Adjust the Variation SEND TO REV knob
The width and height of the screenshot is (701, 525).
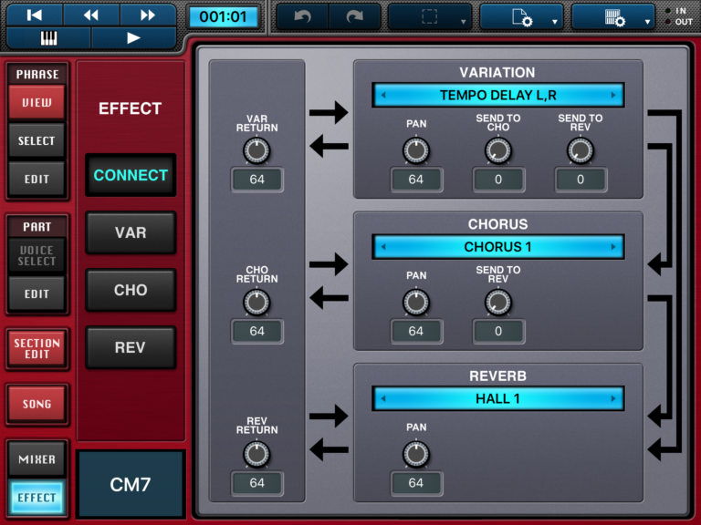pos(581,150)
